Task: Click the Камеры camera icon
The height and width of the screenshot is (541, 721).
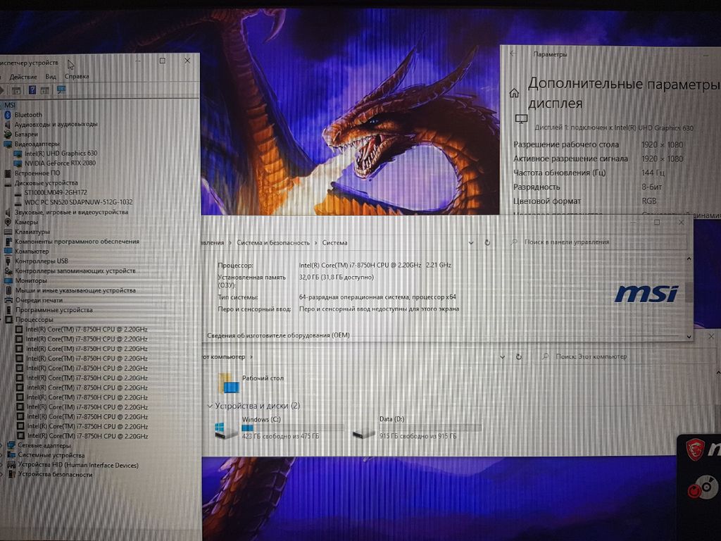Action: coord(8,222)
